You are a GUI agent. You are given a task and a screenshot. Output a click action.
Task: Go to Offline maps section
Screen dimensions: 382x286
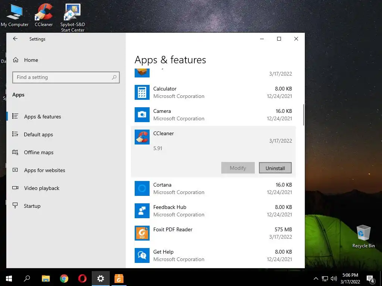click(x=38, y=152)
